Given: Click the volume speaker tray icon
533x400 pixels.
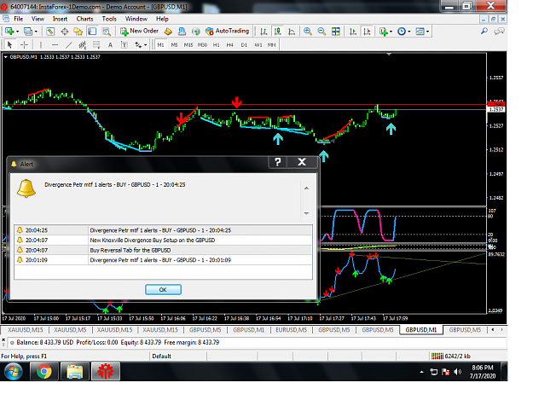Looking at the screenshot, I should click(458, 372).
